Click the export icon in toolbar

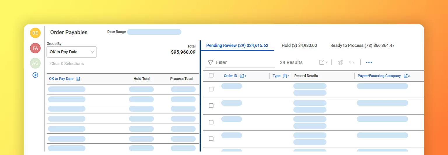pyautogui.click(x=322, y=62)
